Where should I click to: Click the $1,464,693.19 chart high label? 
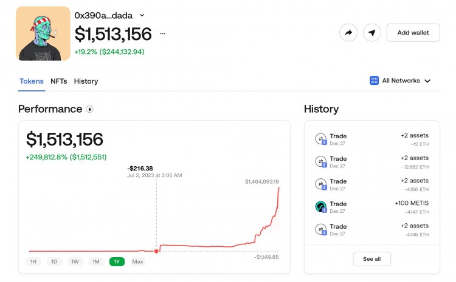click(261, 181)
